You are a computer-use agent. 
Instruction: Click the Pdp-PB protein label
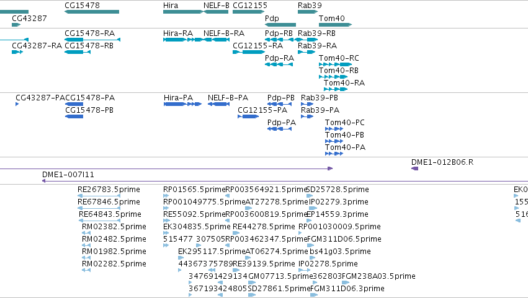281,98
